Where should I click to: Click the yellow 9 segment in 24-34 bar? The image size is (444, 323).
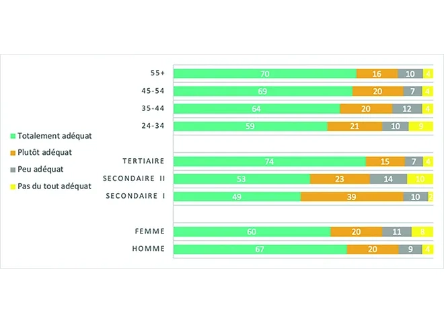tap(420, 126)
